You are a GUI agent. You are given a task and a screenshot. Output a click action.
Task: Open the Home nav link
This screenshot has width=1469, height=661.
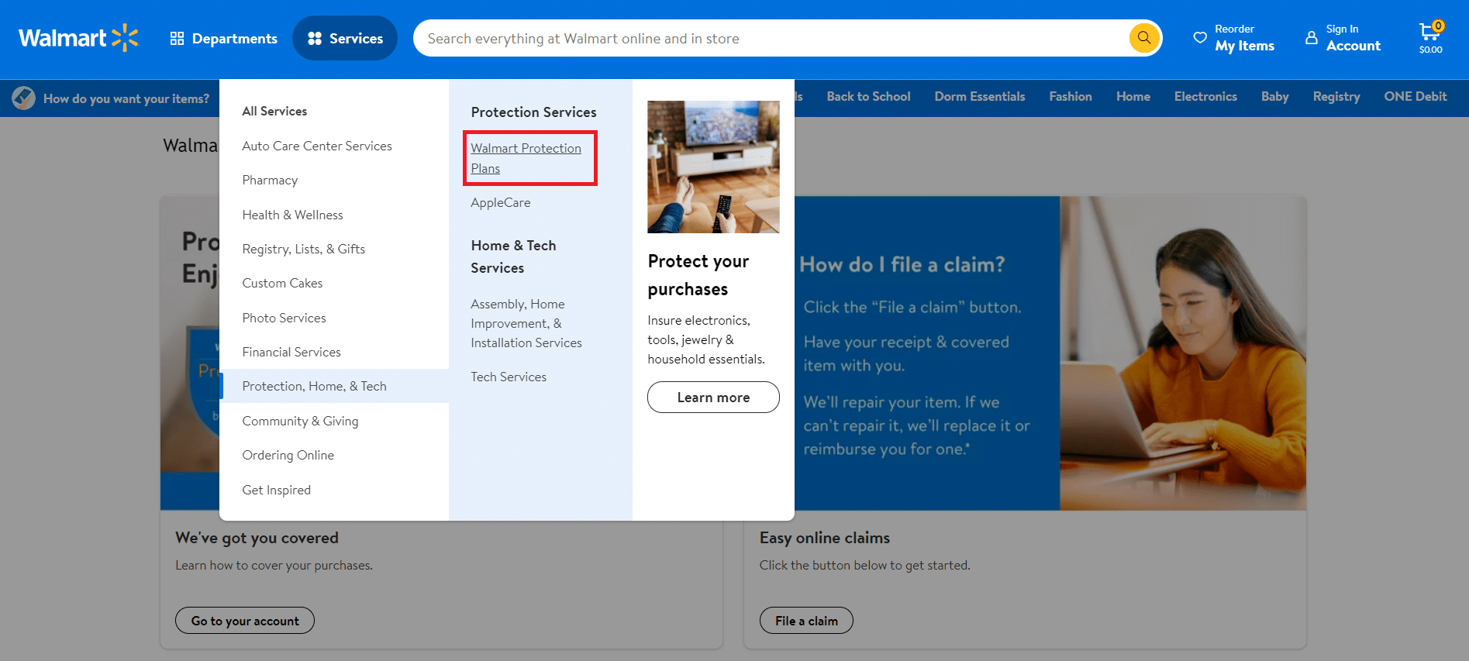pyautogui.click(x=1133, y=96)
